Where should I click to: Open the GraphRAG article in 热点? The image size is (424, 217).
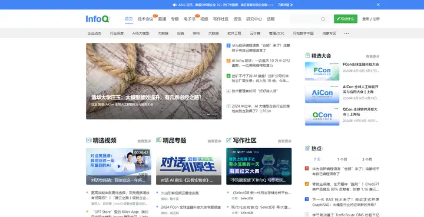click(346, 202)
